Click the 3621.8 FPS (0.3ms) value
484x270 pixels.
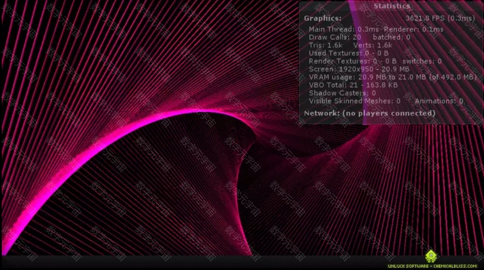pos(440,18)
